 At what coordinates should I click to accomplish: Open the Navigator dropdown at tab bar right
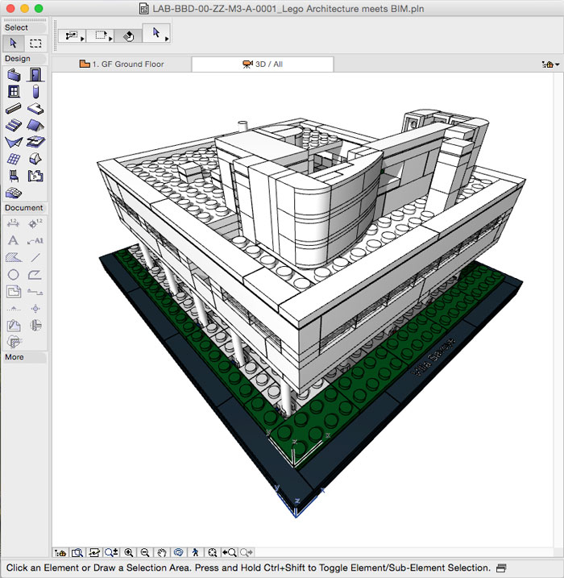551,64
